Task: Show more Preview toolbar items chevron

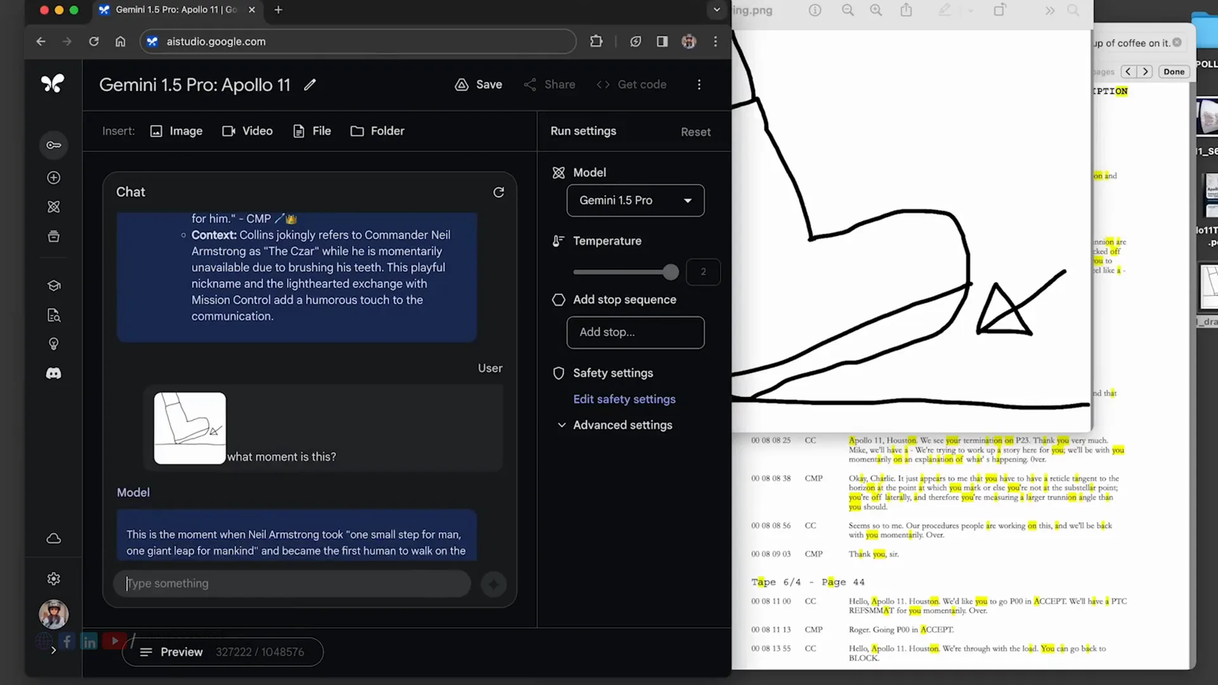Action: click(1050, 10)
